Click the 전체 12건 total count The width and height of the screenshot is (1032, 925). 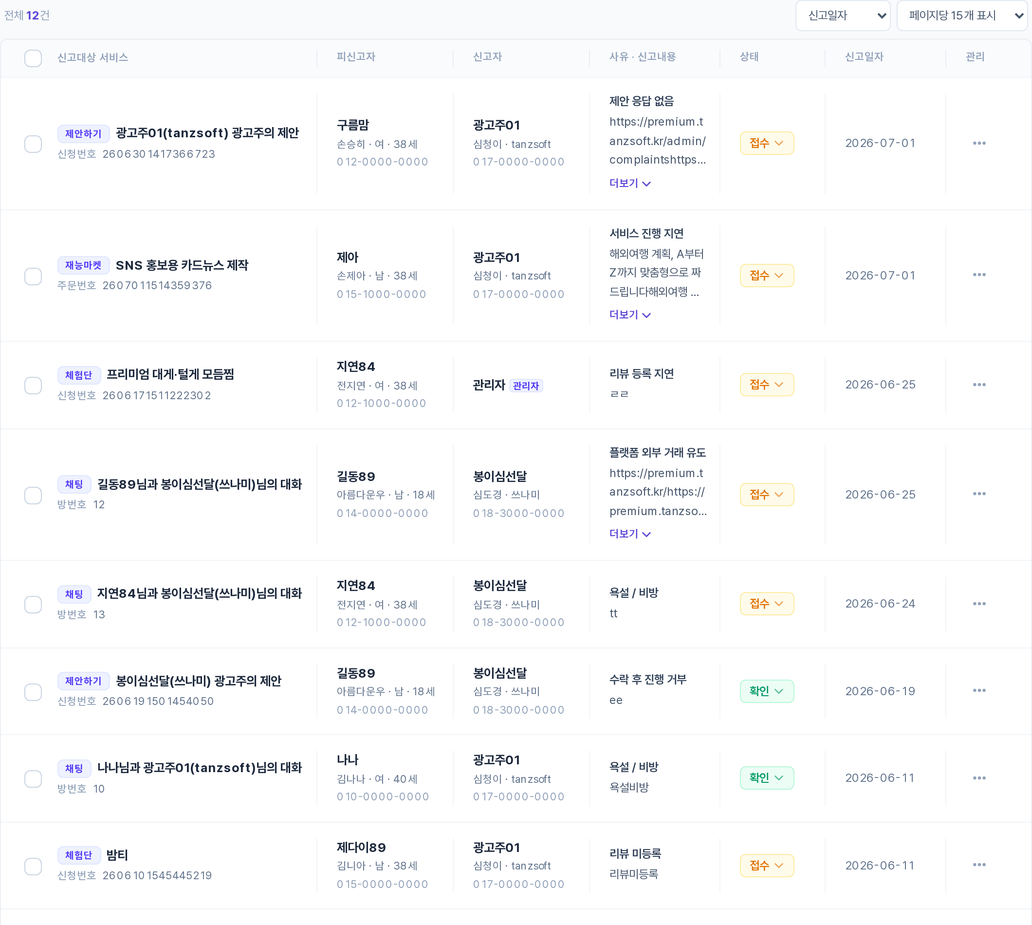[27, 16]
